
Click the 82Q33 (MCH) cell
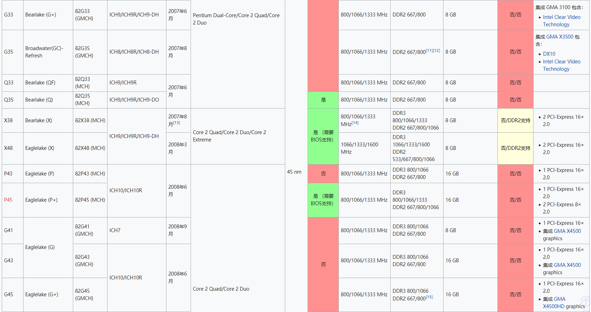[x=90, y=83]
